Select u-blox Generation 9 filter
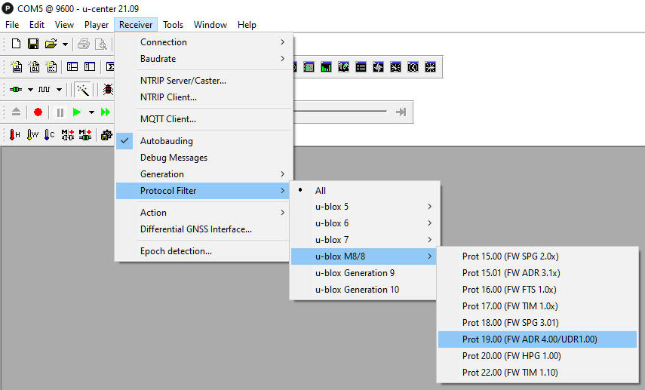This screenshot has width=645, height=390. [365, 273]
